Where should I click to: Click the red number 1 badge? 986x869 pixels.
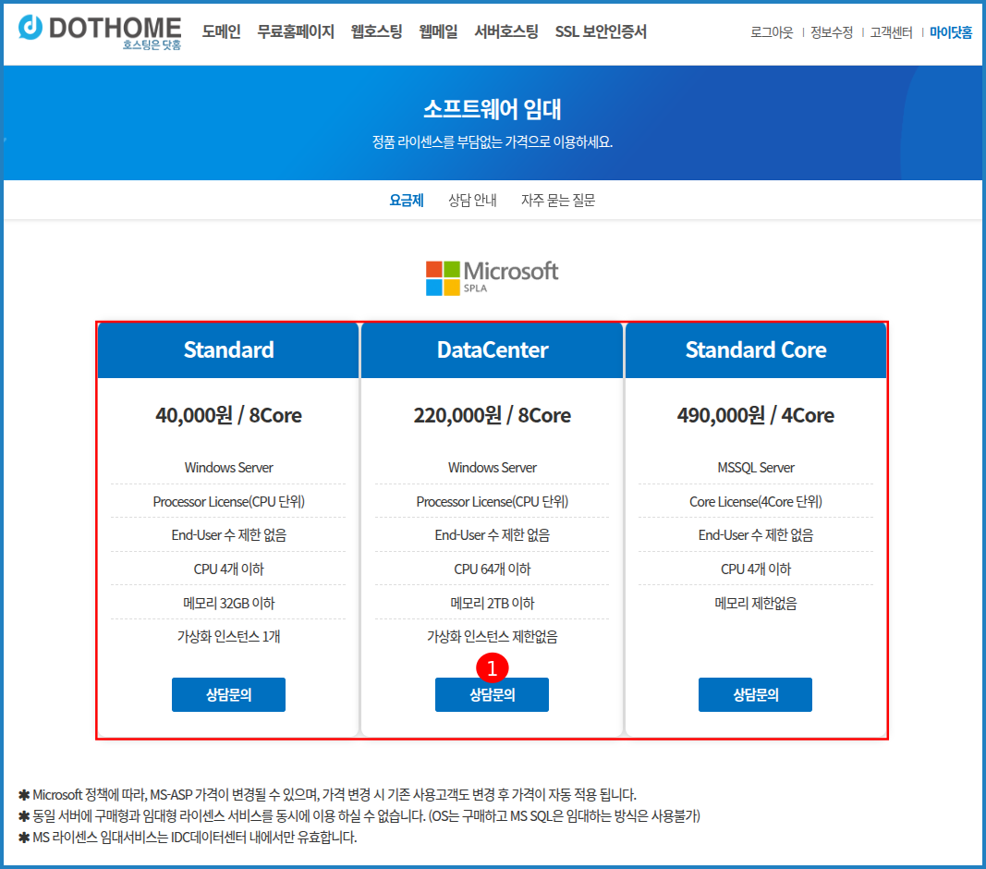click(x=493, y=667)
